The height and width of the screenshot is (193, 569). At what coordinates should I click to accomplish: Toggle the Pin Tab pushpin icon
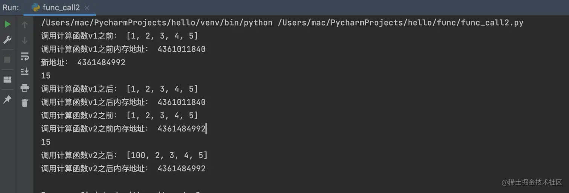[7, 100]
